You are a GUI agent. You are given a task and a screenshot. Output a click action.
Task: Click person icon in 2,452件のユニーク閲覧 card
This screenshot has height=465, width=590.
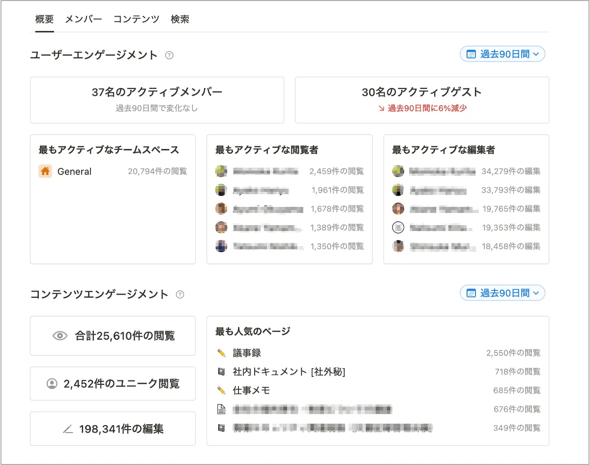52,384
